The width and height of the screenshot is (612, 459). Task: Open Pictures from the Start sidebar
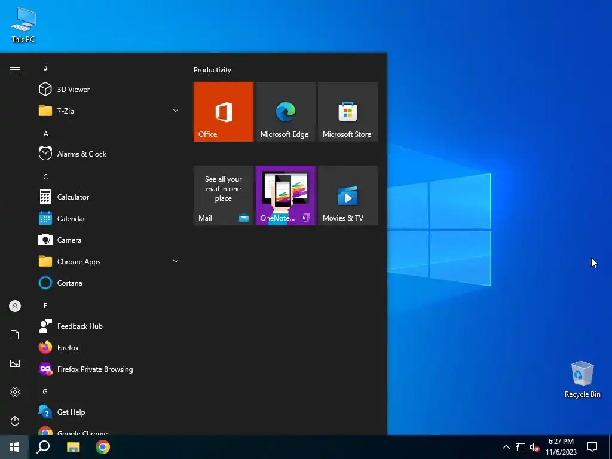pyautogui.click(x=15, y=363)
